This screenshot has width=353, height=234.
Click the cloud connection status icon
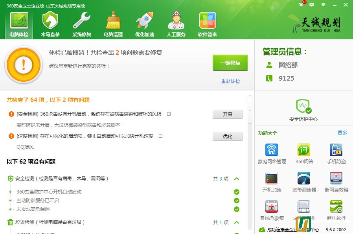[x=262, y=230]
